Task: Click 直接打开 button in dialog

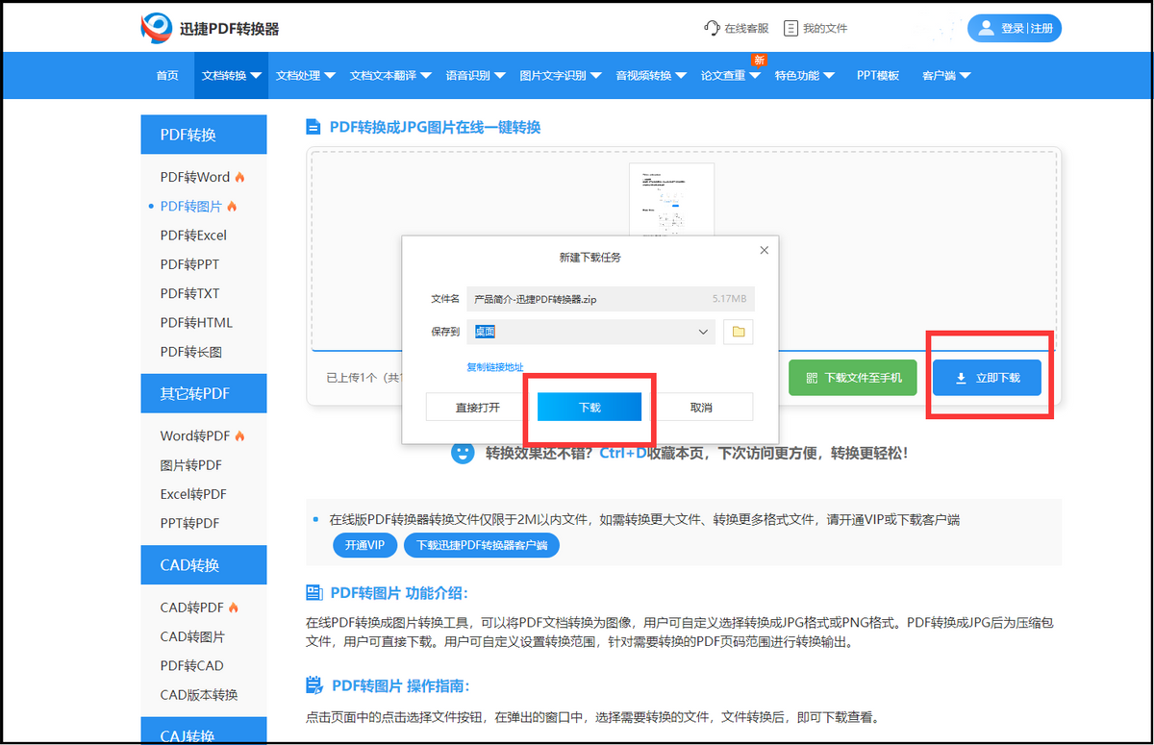Action: (478, 408)
